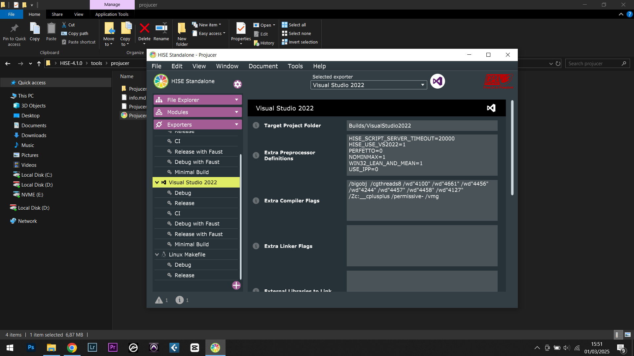Click the info status icon at bottom
634x356 pixels.
(x=180, y=300)
